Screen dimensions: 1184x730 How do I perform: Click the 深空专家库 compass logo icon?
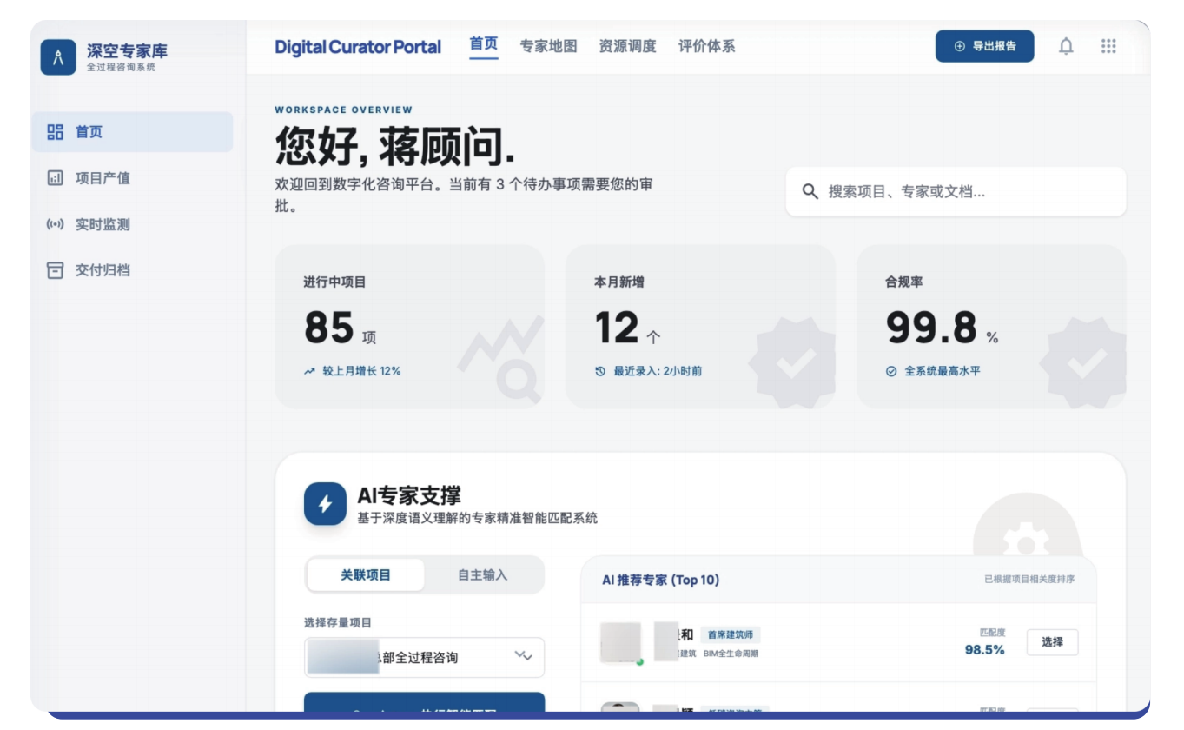pyautogui.click(x=58, y=57)
